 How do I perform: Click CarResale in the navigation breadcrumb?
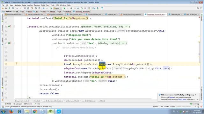pyautogui.click(x=7, y=11)
